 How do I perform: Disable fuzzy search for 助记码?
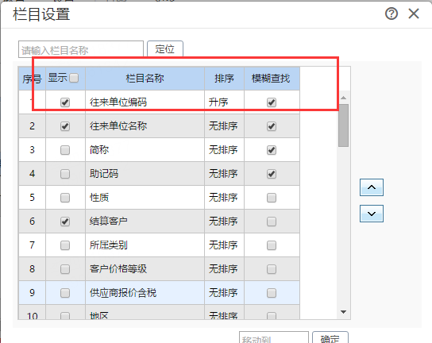[272, 174]
